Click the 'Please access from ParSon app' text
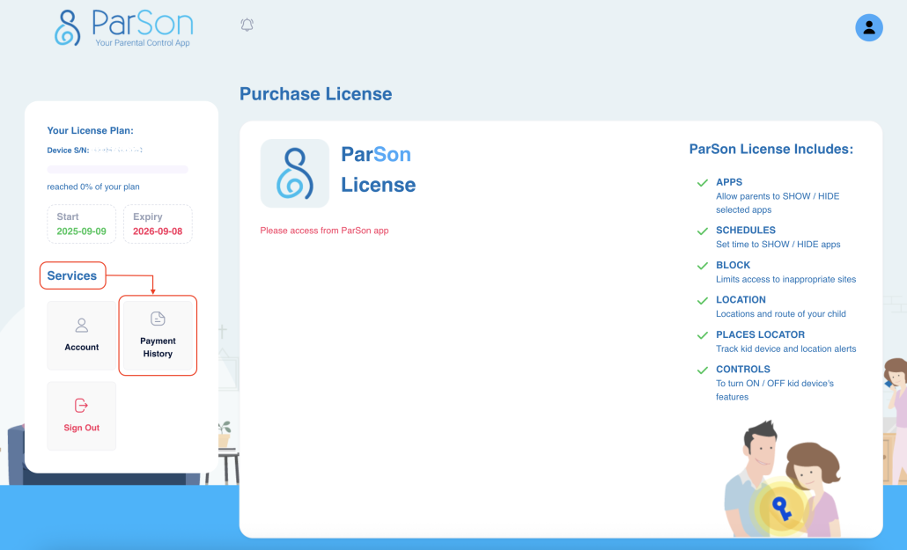Viewport: 907px width, 550px height. (324, 231)
